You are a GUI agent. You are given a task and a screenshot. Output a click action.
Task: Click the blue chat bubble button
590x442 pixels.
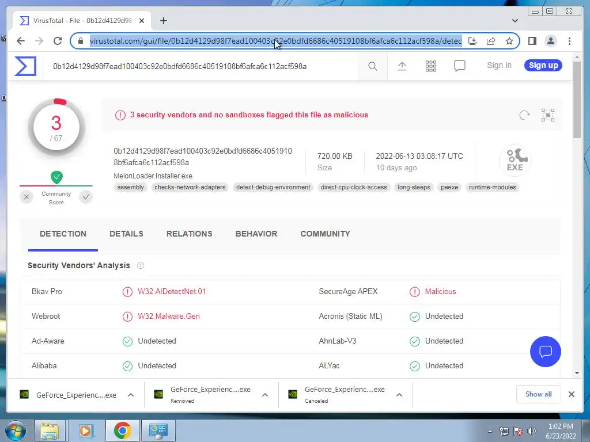pyautogui.click(x=545, y=352)
